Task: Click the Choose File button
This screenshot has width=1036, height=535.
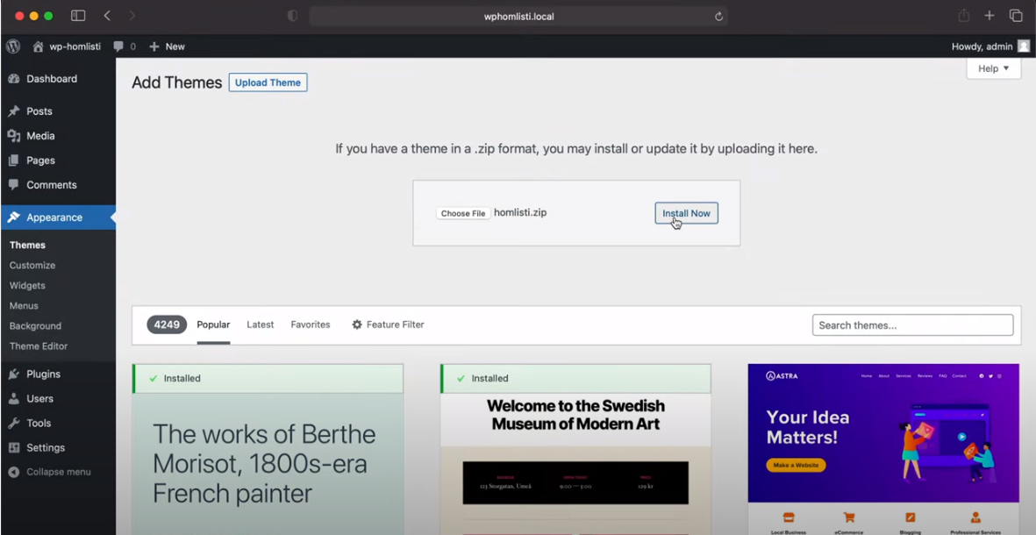Action: point(463,213)
